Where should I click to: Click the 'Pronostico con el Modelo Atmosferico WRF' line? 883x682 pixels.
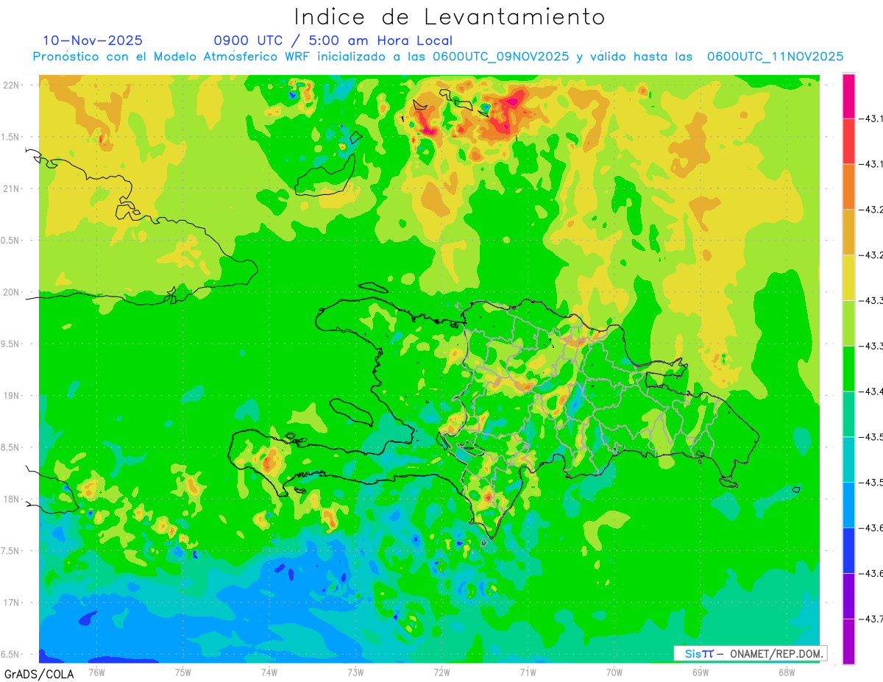(438, 57)
